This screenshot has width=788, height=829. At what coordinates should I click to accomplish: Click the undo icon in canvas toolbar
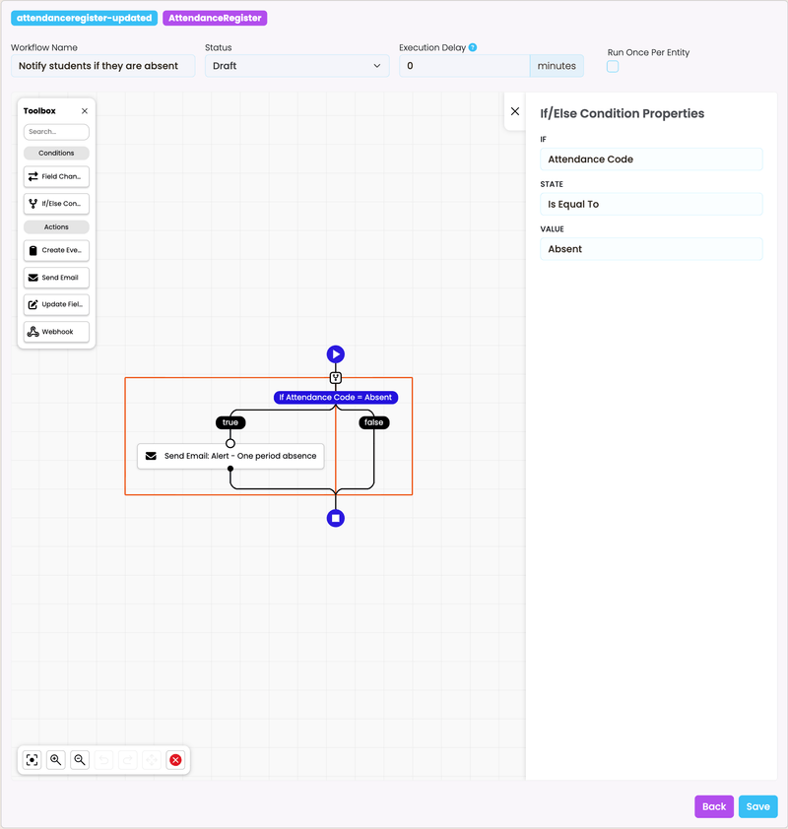104,760
